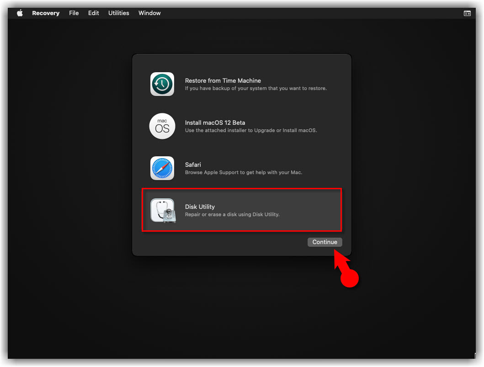Click 'Use the attached installer' description
Viewport: 484px width, 367px height.
(251, 130)
